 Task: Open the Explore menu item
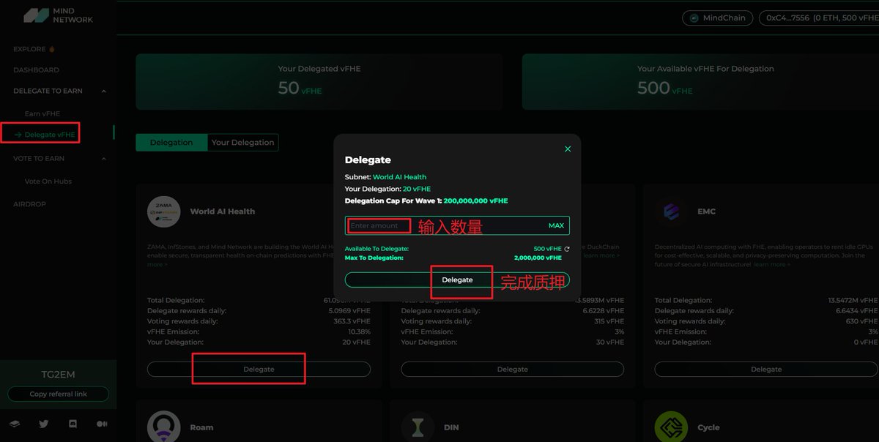click(x=34, y=49)
